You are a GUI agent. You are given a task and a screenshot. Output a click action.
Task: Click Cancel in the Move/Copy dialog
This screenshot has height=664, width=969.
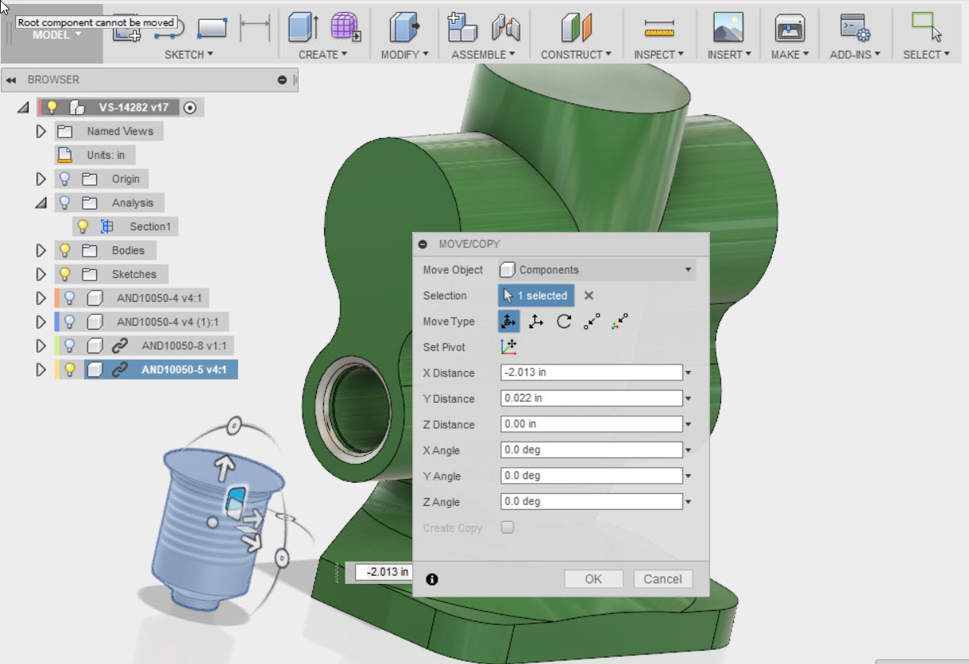pyautogui.click(x=662, y=579)
